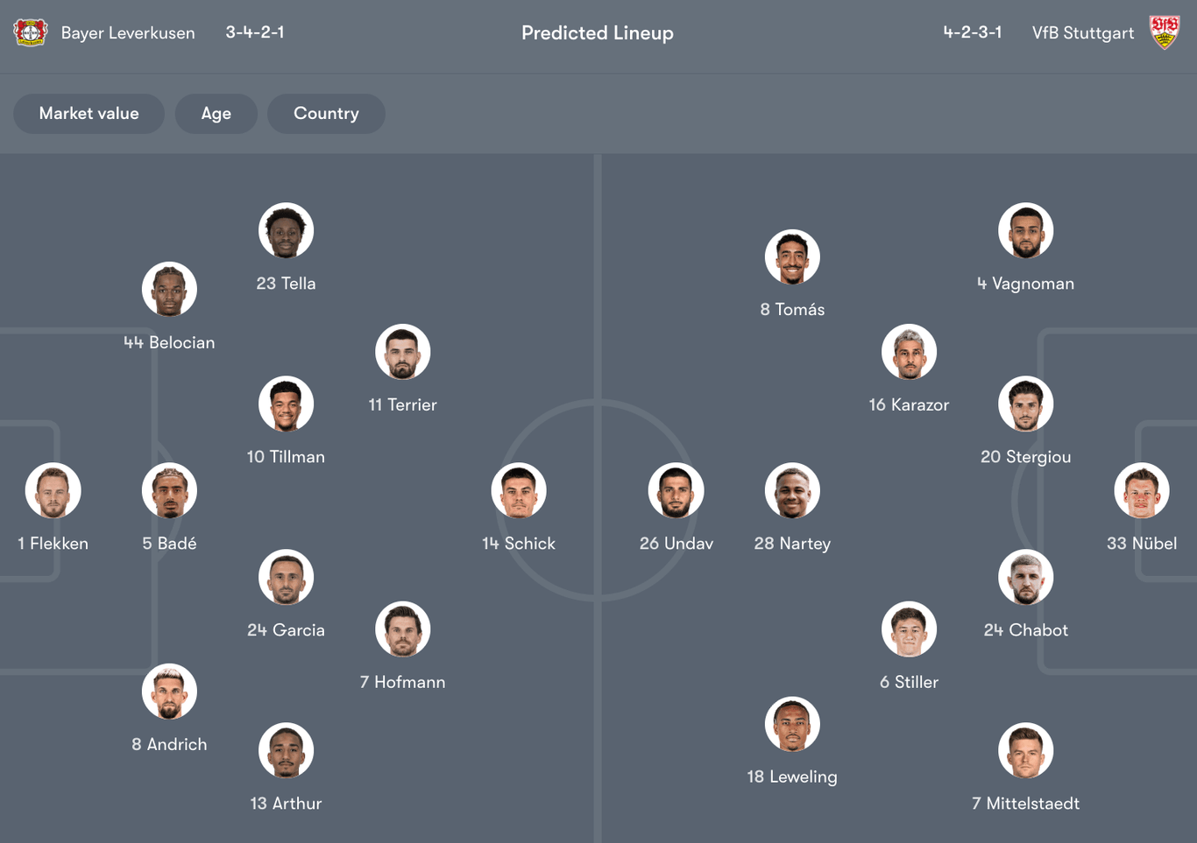Image resolution: width=1197 pixels, height=843 pixels.
Task: Select Nübel's goalkeeper portrait
Action: click(1142, 490)
